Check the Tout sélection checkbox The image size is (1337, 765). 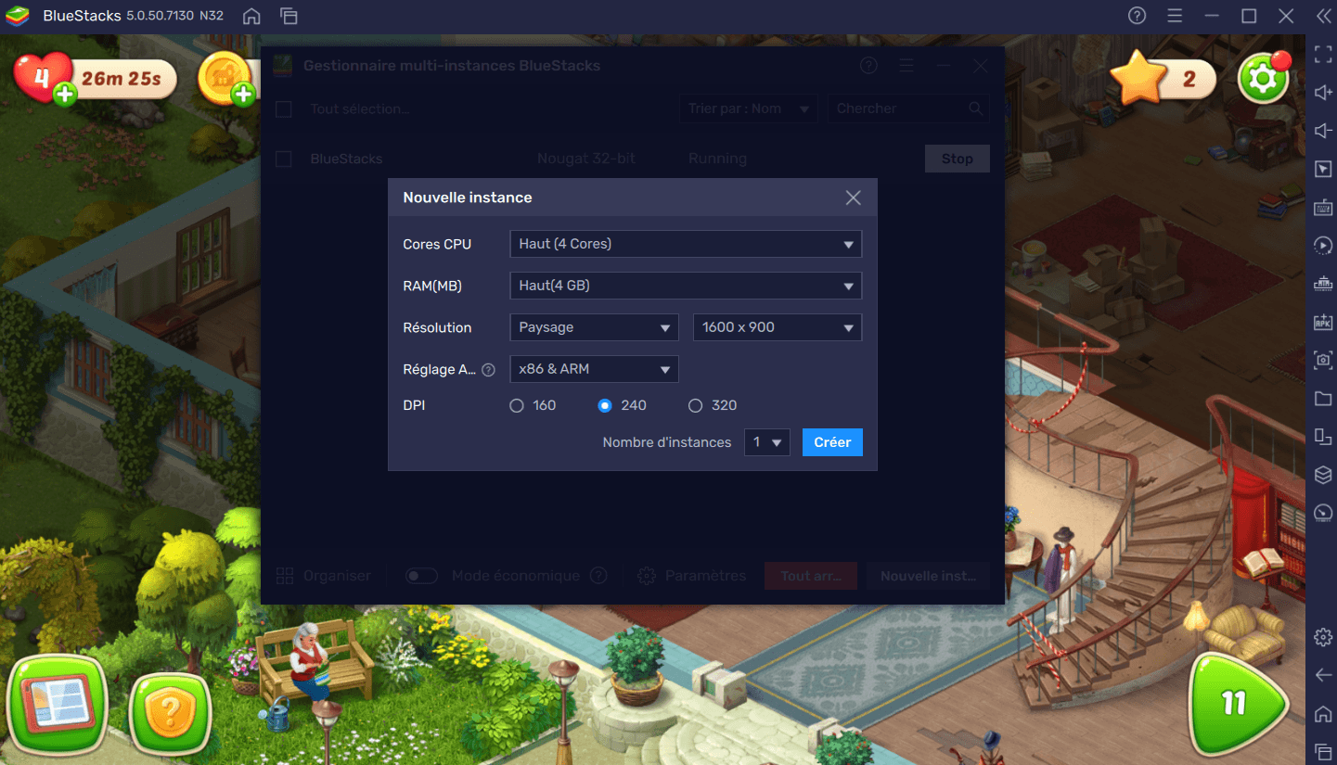tap(284, 109)
